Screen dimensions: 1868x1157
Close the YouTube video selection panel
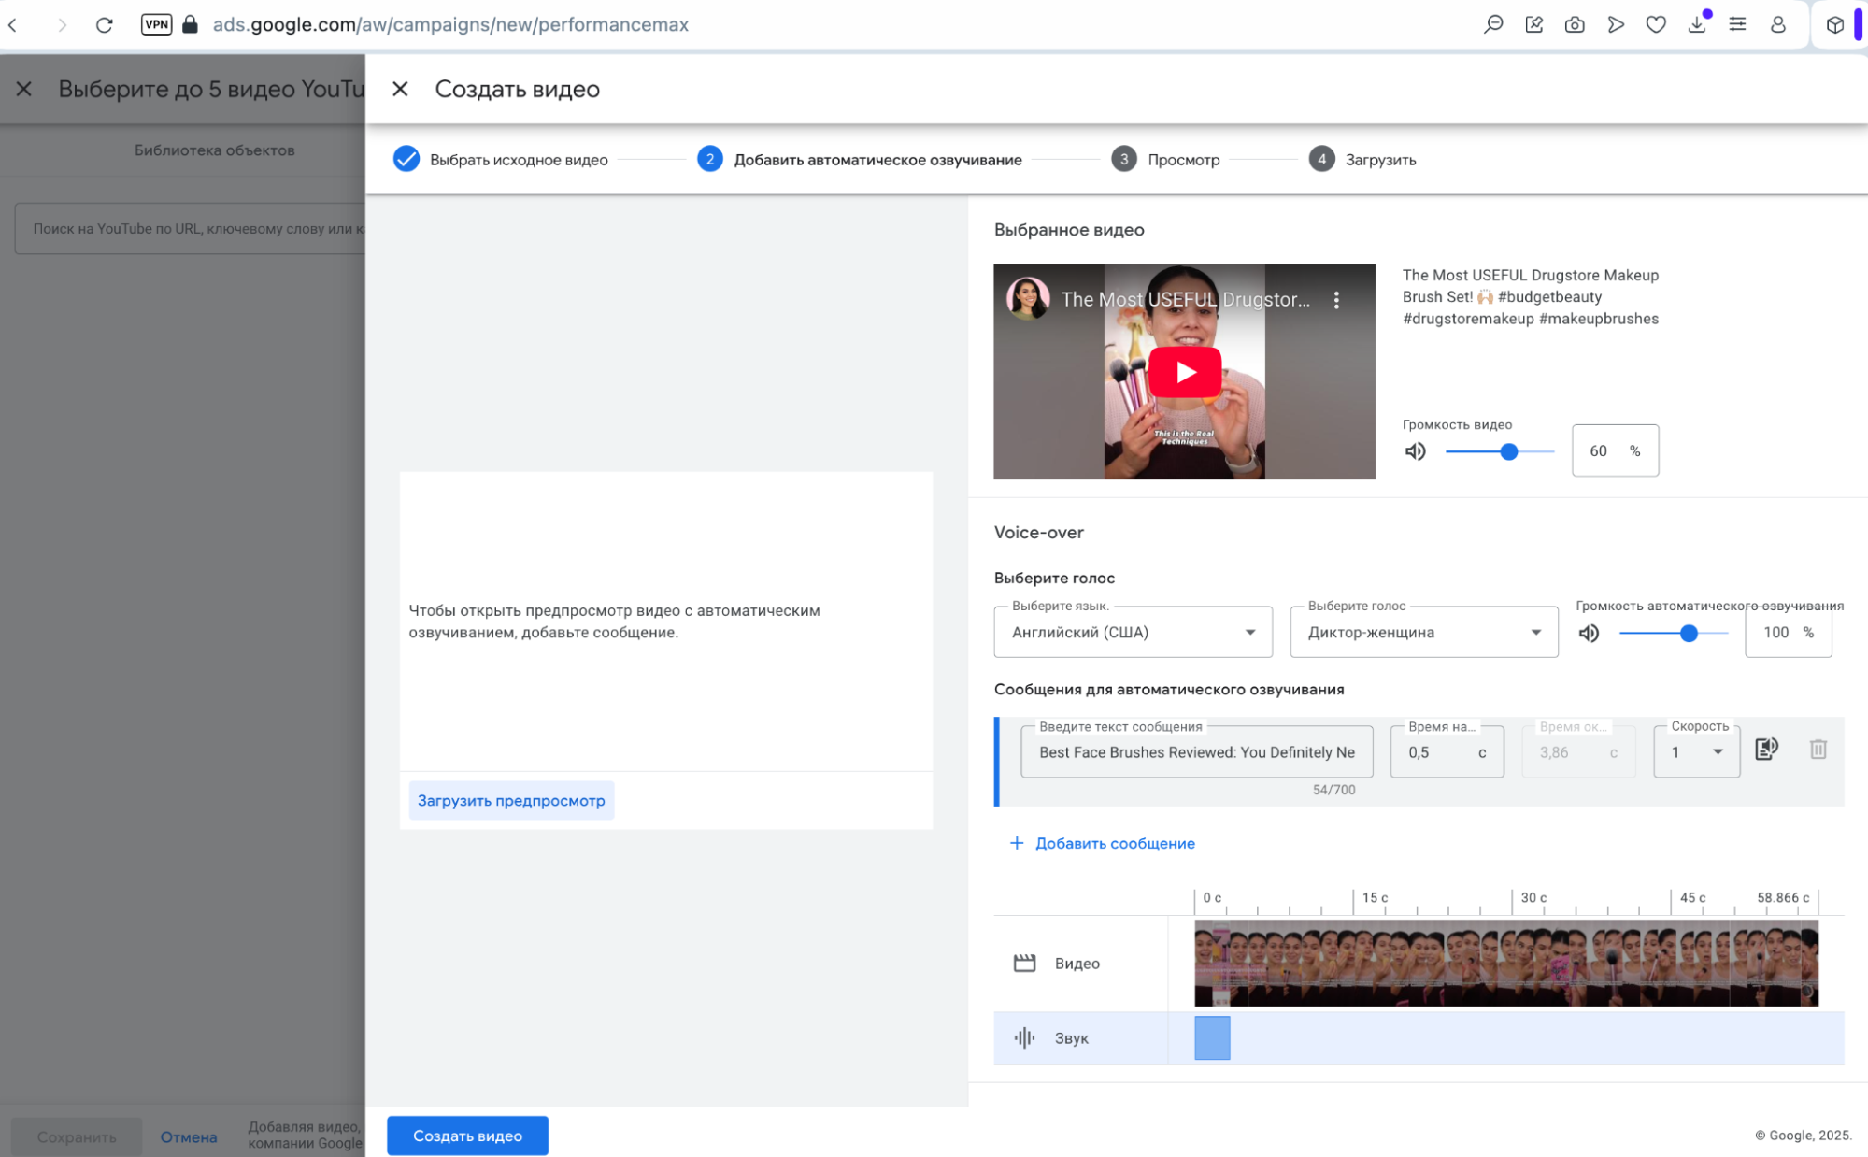24,89
